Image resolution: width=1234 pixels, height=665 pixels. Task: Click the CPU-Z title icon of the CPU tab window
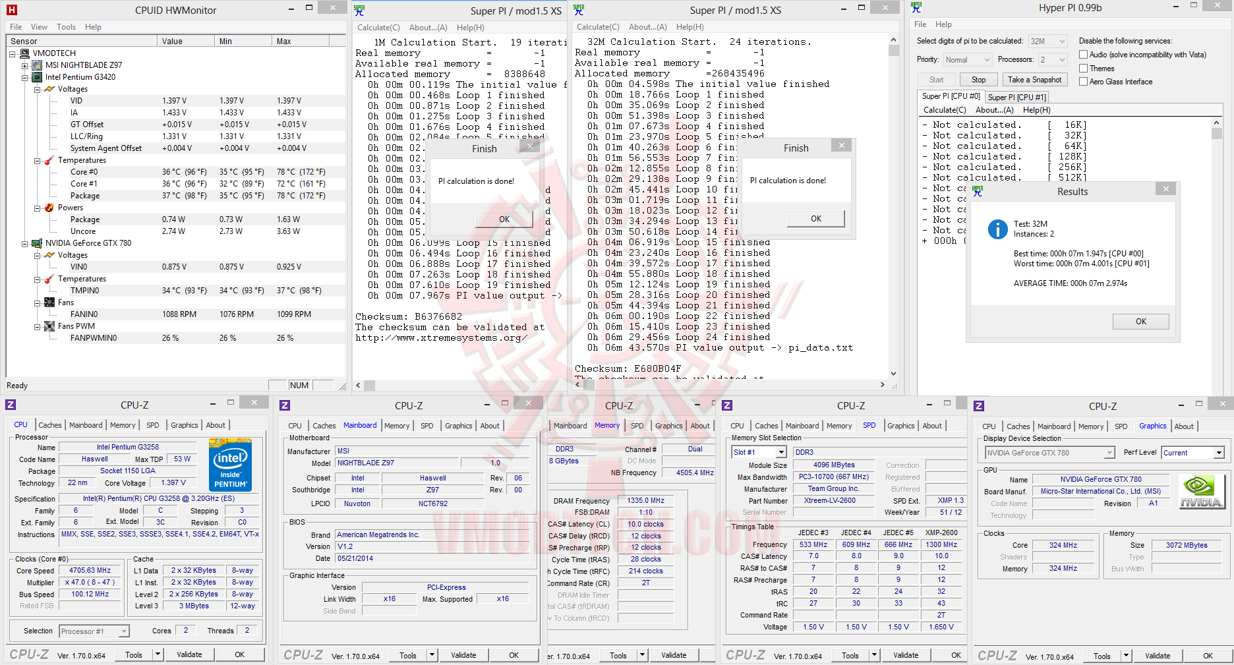tap(11, 404)
